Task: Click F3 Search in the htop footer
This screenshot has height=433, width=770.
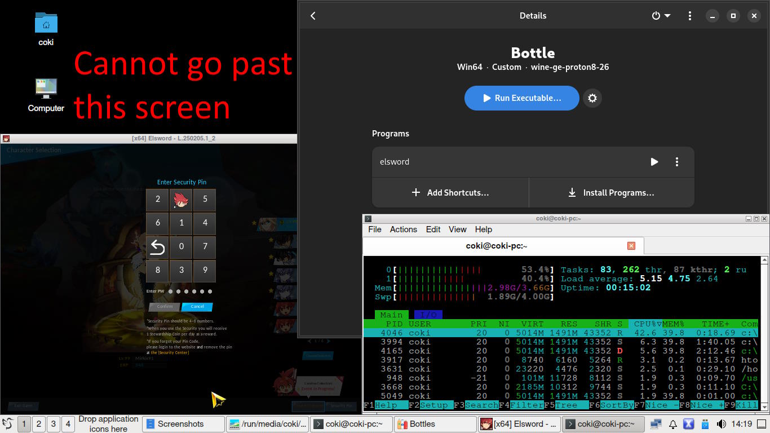Action: (x=476, y=405)
